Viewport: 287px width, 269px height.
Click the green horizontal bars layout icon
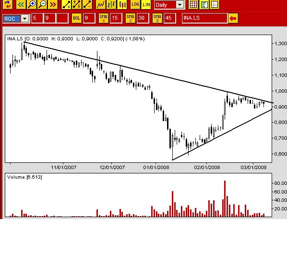204,4
